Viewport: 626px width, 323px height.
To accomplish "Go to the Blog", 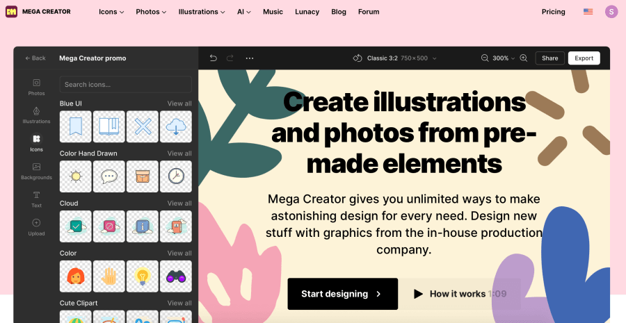I will pyautogui.click(x=339, y=12).
